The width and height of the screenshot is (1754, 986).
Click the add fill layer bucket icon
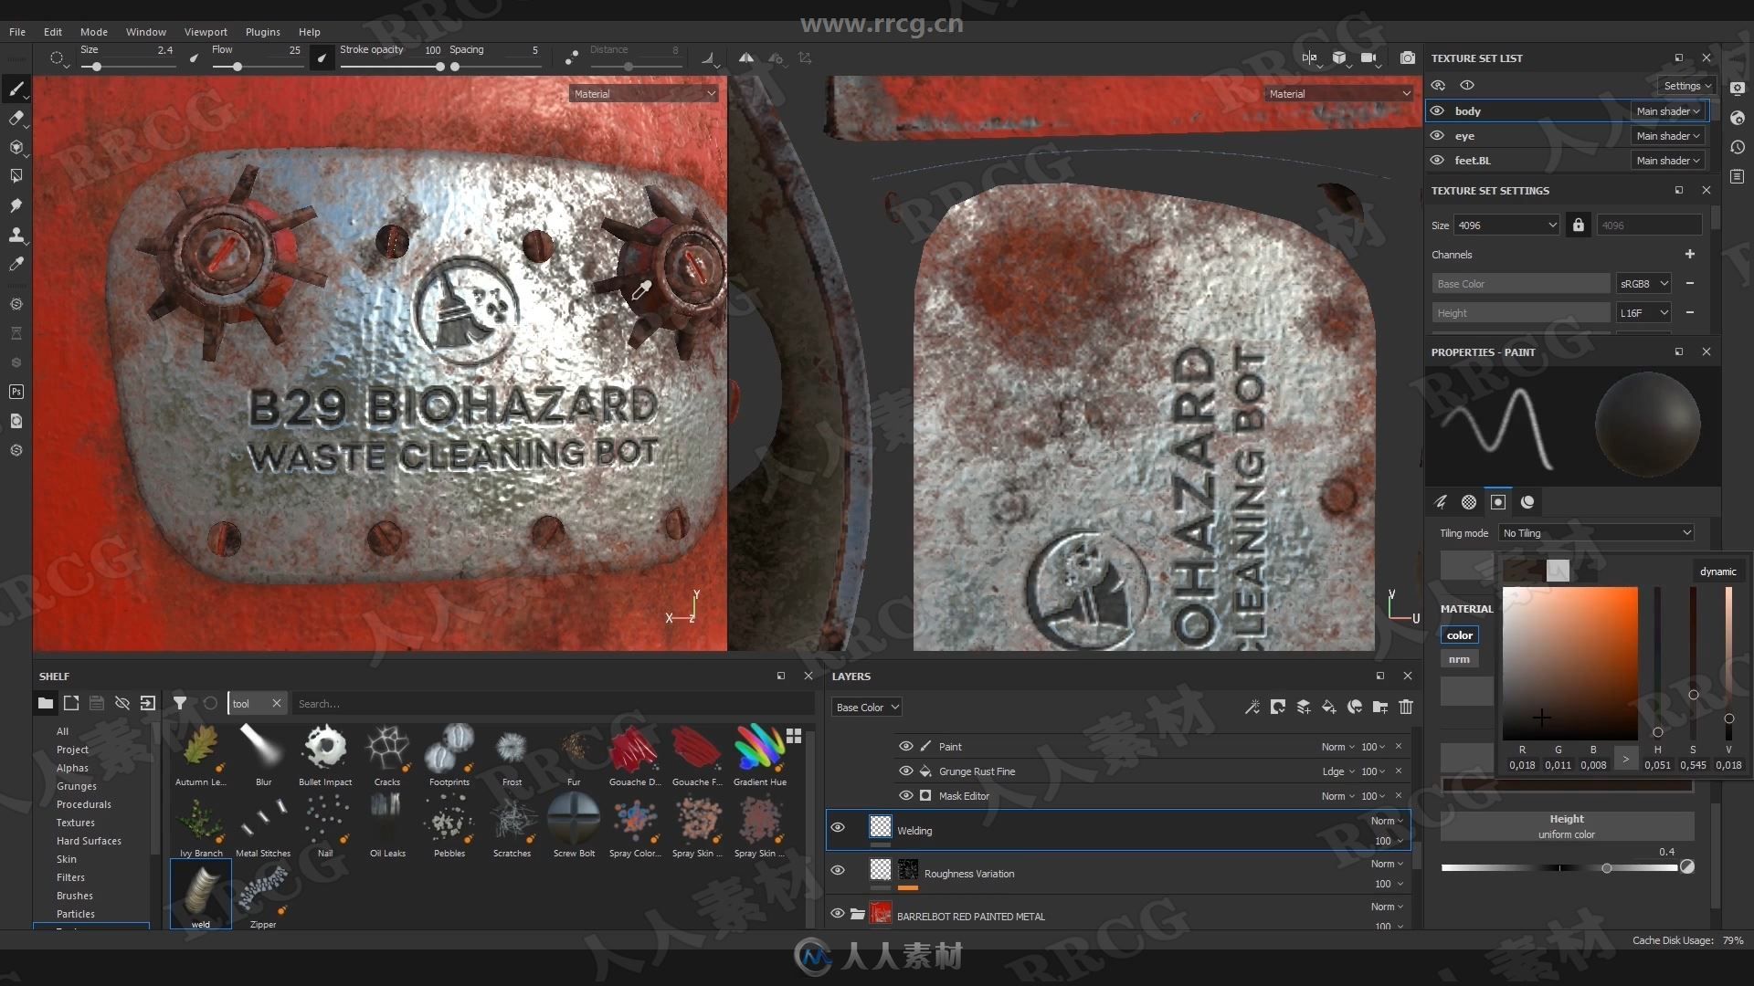pyautogui.click(x=1329, y=707)
